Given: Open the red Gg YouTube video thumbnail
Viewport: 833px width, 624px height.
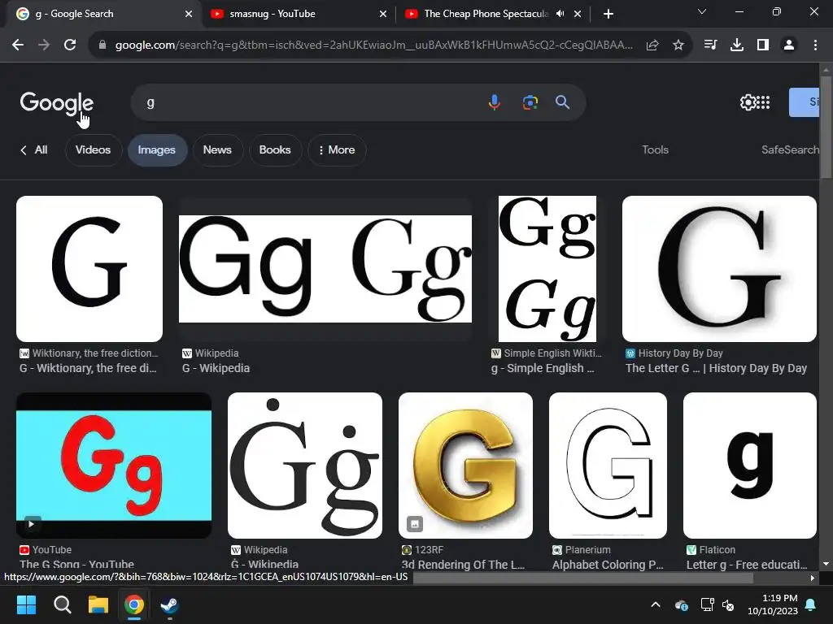Looking at the screenshot, I should pos(114,466).
